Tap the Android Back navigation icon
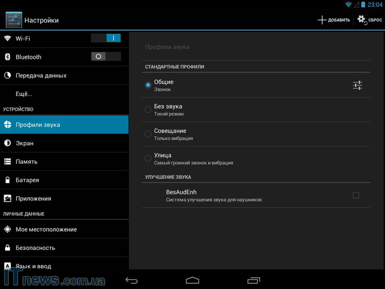Viewport: 385px width, 289px height. coord(132,280)
